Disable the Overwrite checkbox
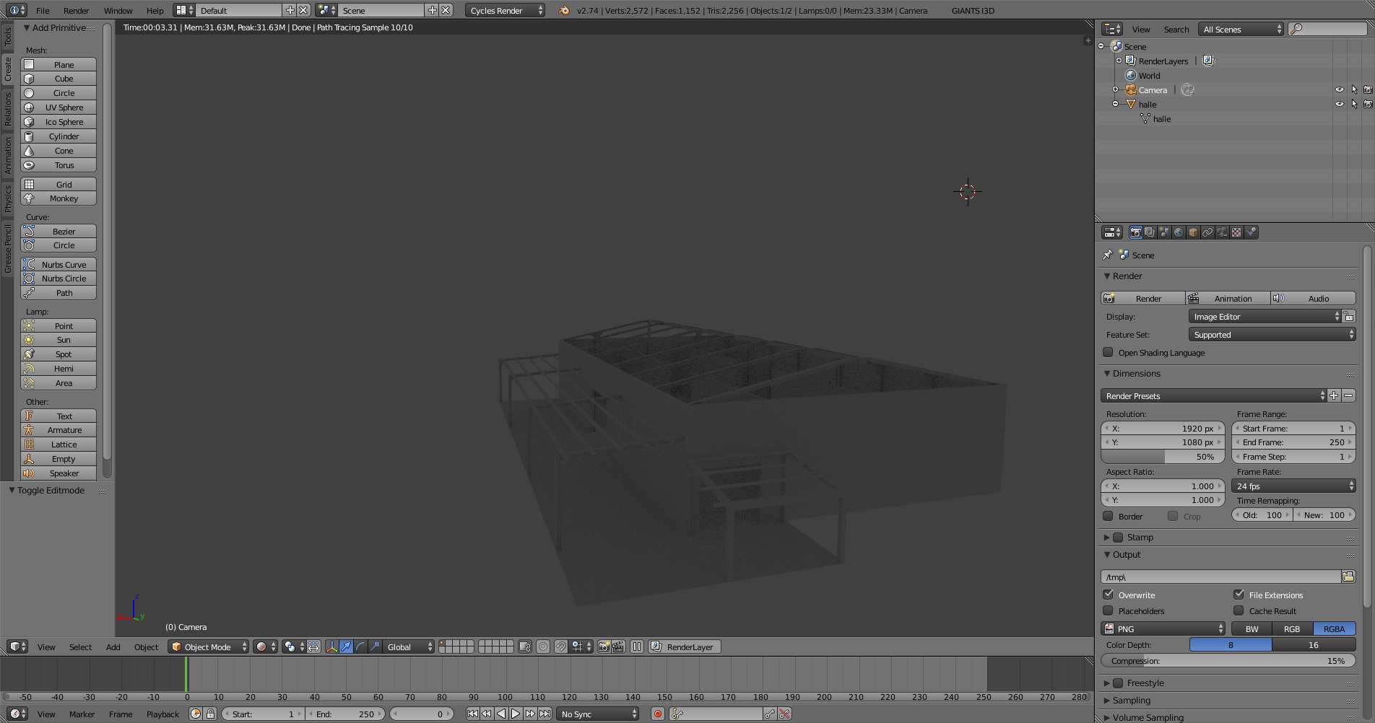 point(1108,595)
